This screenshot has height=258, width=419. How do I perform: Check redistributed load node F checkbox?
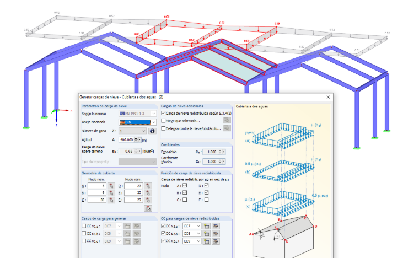207,200
